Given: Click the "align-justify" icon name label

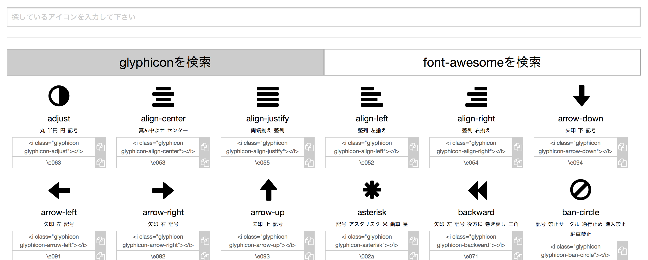Looking at the screenshot, I should [x=268, y=119].
